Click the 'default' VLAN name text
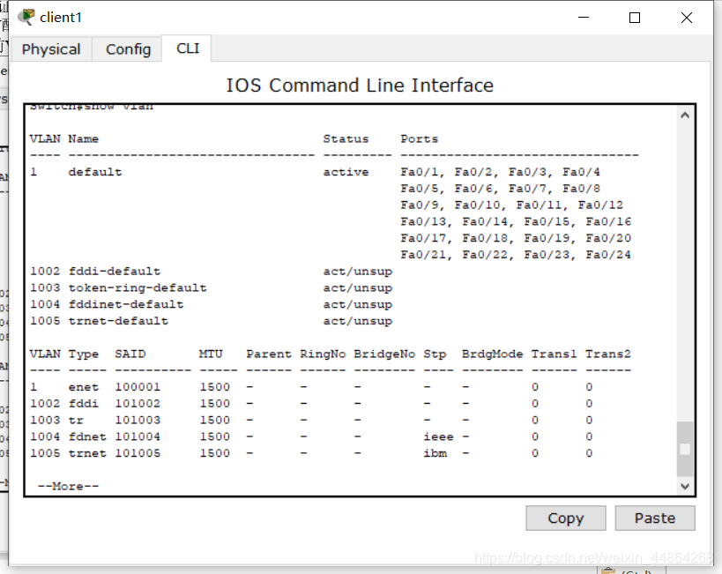Viewport: 722px width, 574px height. [x=95, y=172]
